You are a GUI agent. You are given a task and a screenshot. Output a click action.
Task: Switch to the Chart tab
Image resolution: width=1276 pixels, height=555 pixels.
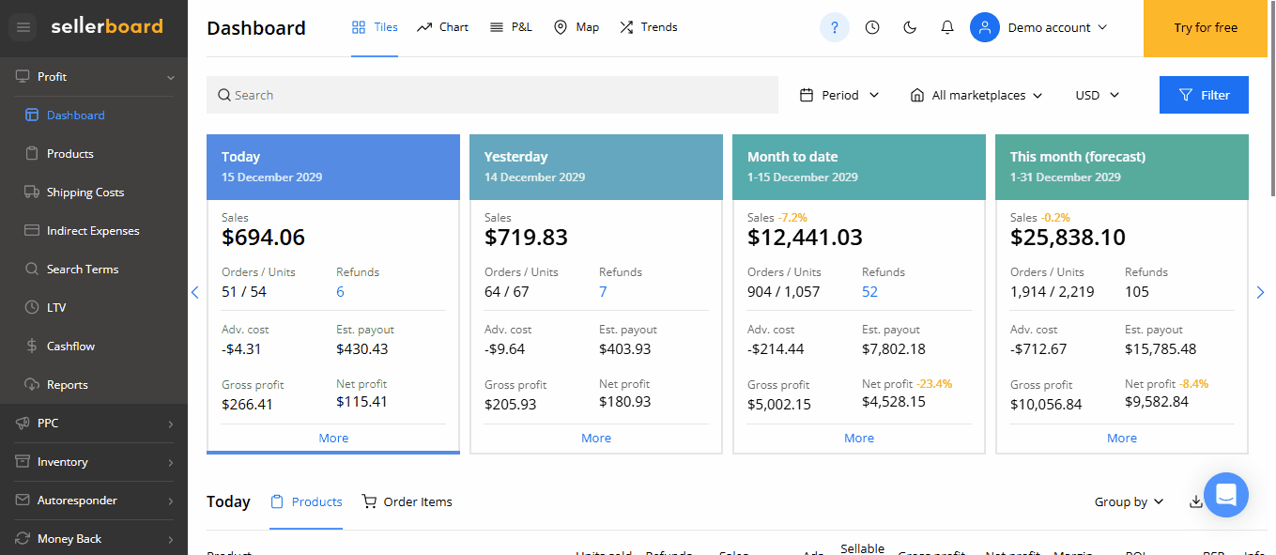[442, 27]
